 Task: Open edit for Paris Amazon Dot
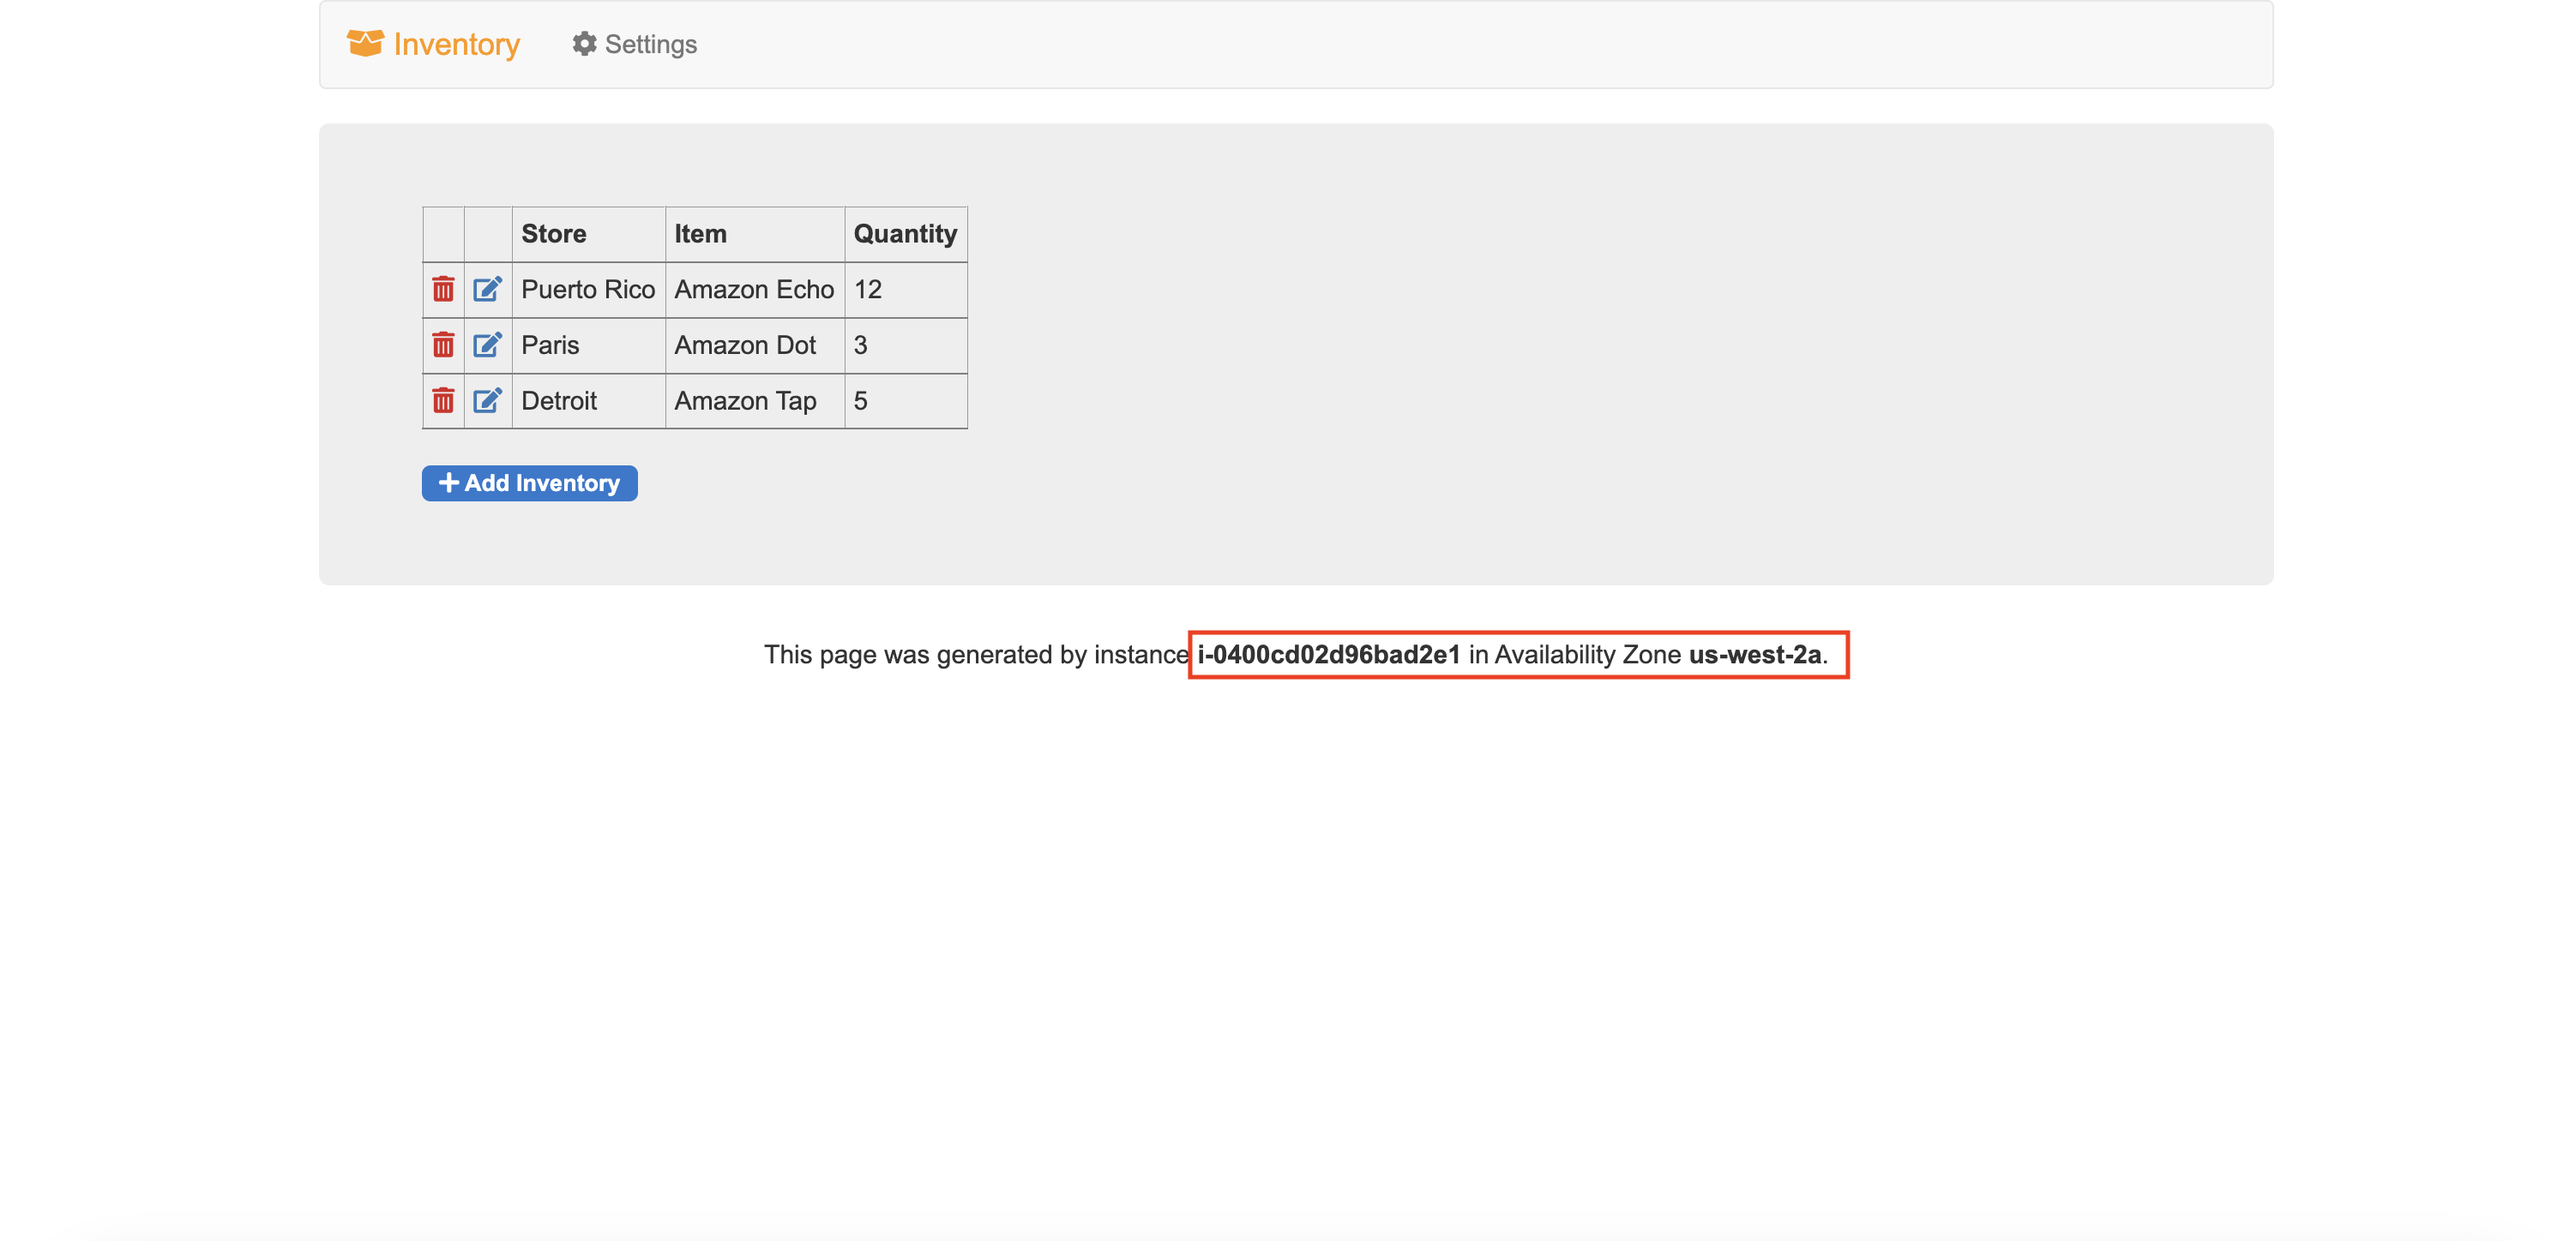487,345
